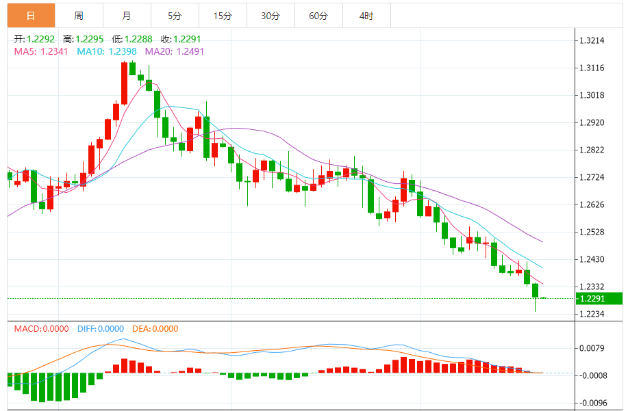628x411 pixels.
Task: Click the MA10: 1.2398 legend label
Action: pyautogui.click(x=107, y=51)
